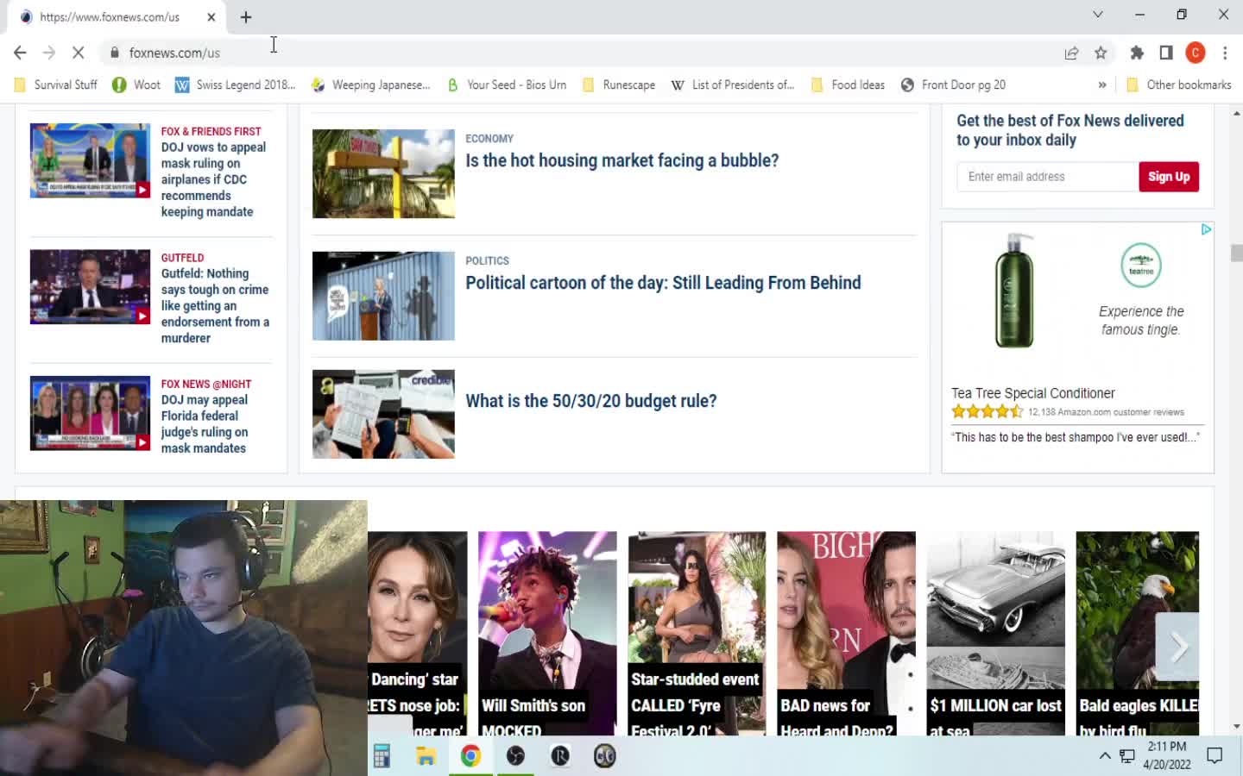
Task: Open the POLITICS category label
Action: coord(487,260)
